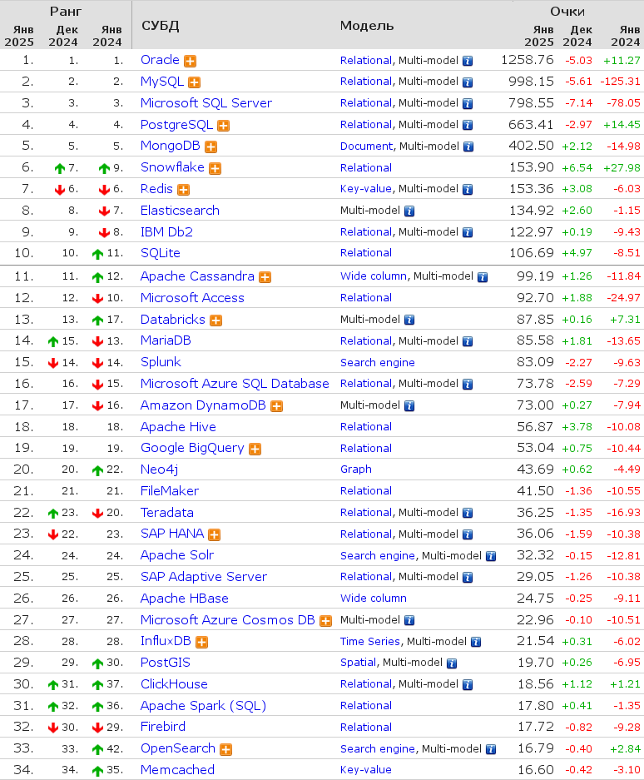Click the Relational link in the Snowflake row
Screen dimensions: 644x780
366,168
